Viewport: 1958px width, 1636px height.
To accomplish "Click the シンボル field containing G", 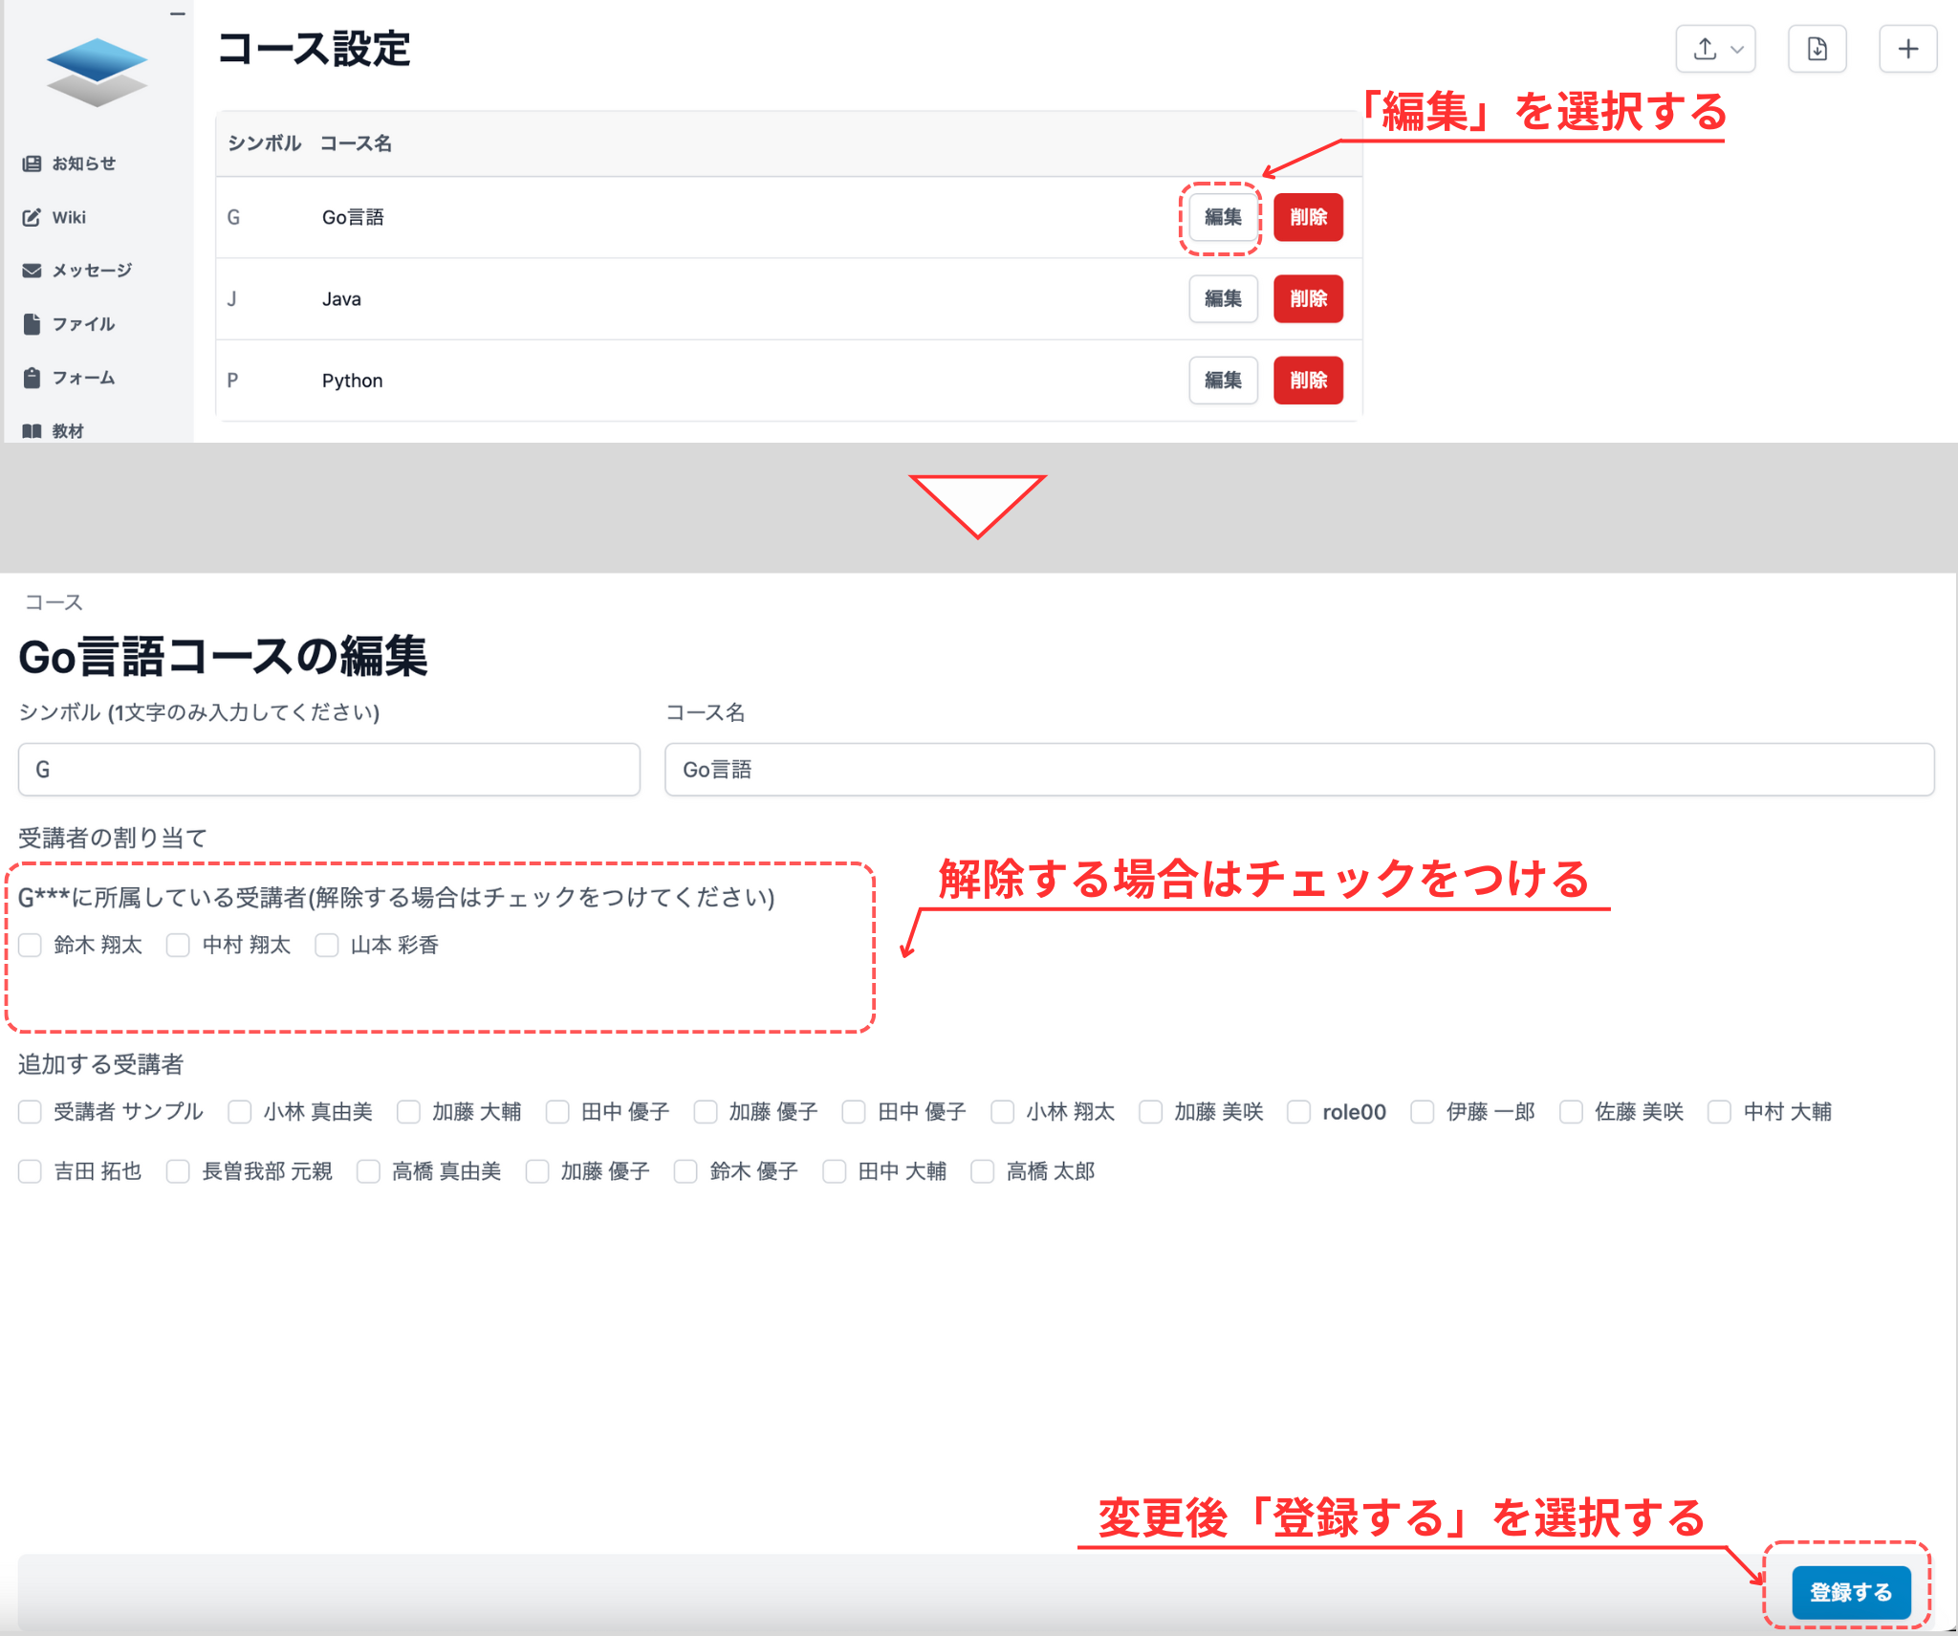I will point(328,770).
